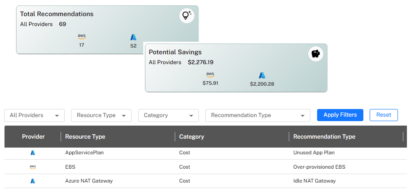Click Cost category in the EBS row
Viewport: 415px width, 192px height.
pyautogui.click(x=185, y=167)
